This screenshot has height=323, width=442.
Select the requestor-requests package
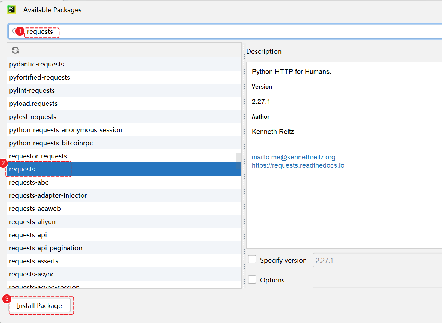124,156
